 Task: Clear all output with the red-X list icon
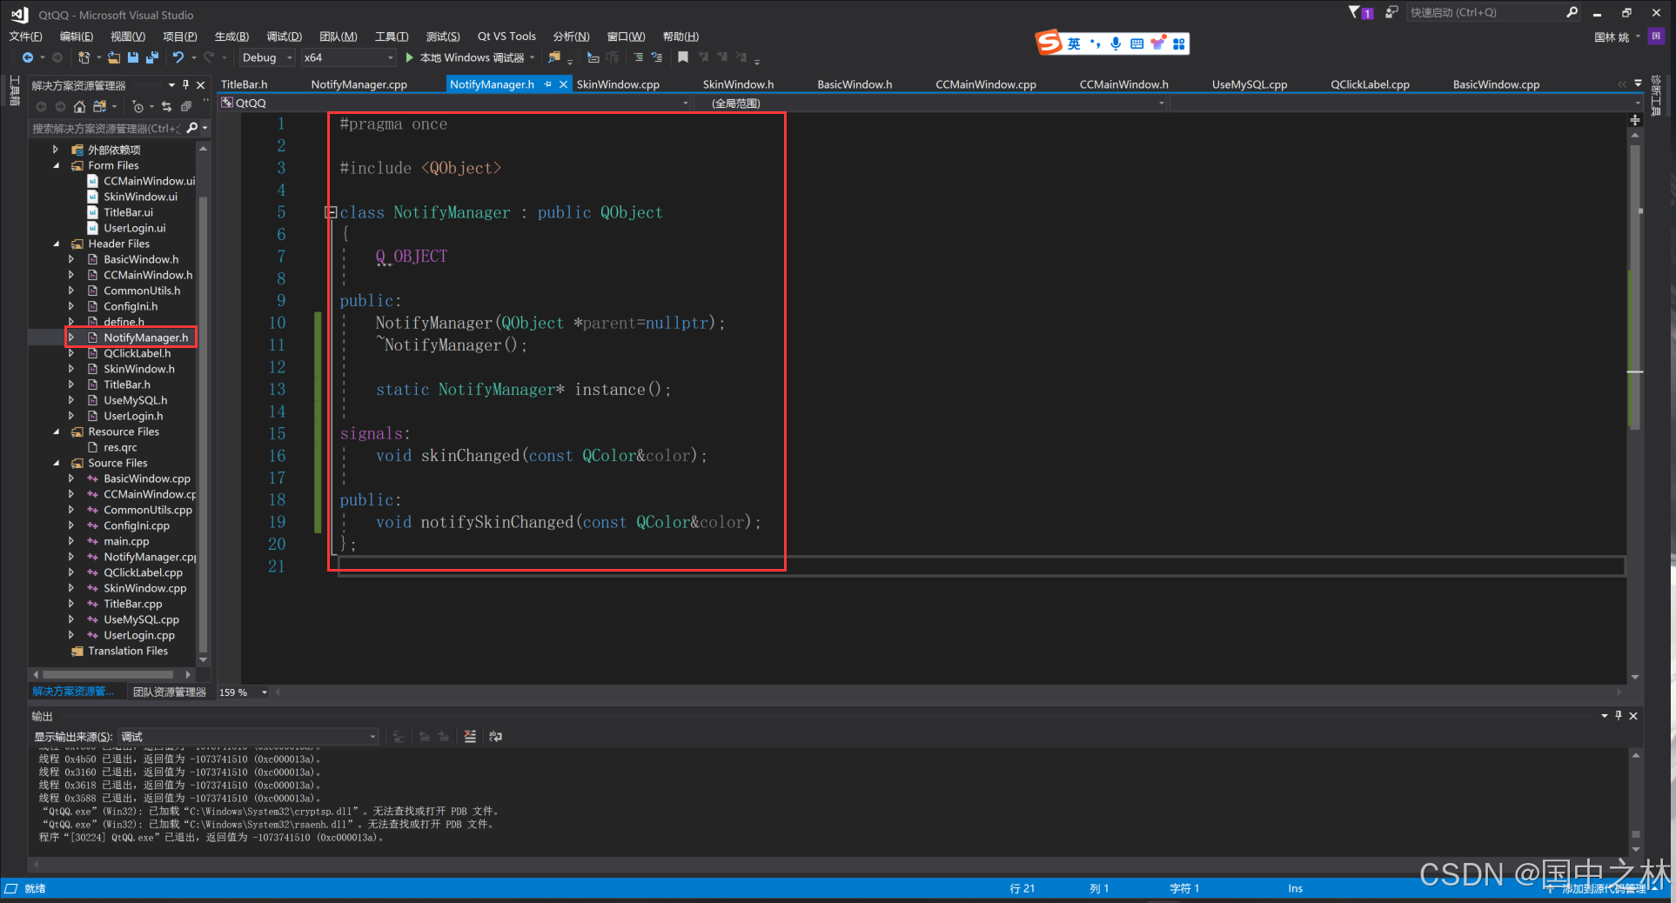(470, 737)
